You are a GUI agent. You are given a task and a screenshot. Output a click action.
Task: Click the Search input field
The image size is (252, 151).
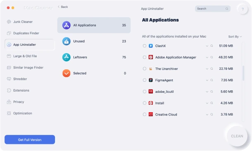(x=213, y=9)
